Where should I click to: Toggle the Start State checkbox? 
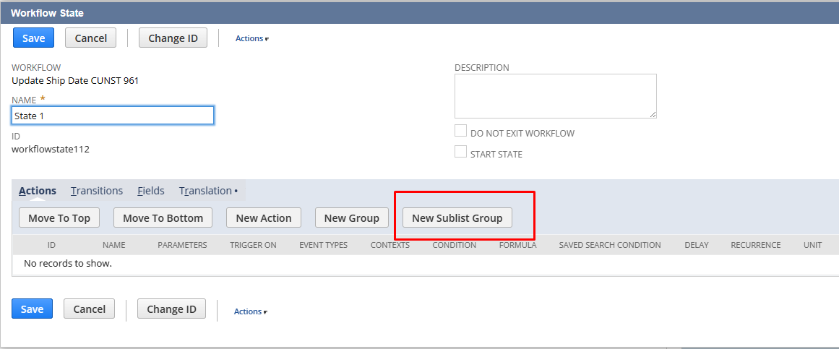tap(460, 152)
